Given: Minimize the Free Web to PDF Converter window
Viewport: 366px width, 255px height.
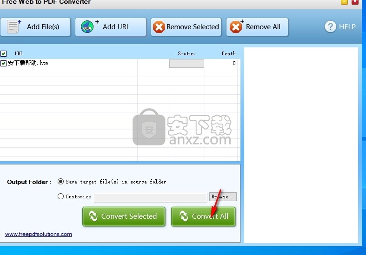Looking at the screenshot, I should (x=344, y=2).
